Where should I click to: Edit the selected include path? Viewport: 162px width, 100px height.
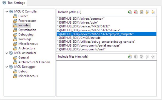[141, 12]
